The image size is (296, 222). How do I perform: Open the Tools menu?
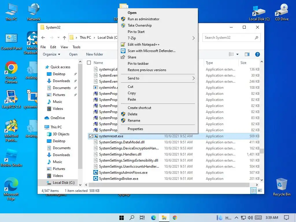coord(76,47)
